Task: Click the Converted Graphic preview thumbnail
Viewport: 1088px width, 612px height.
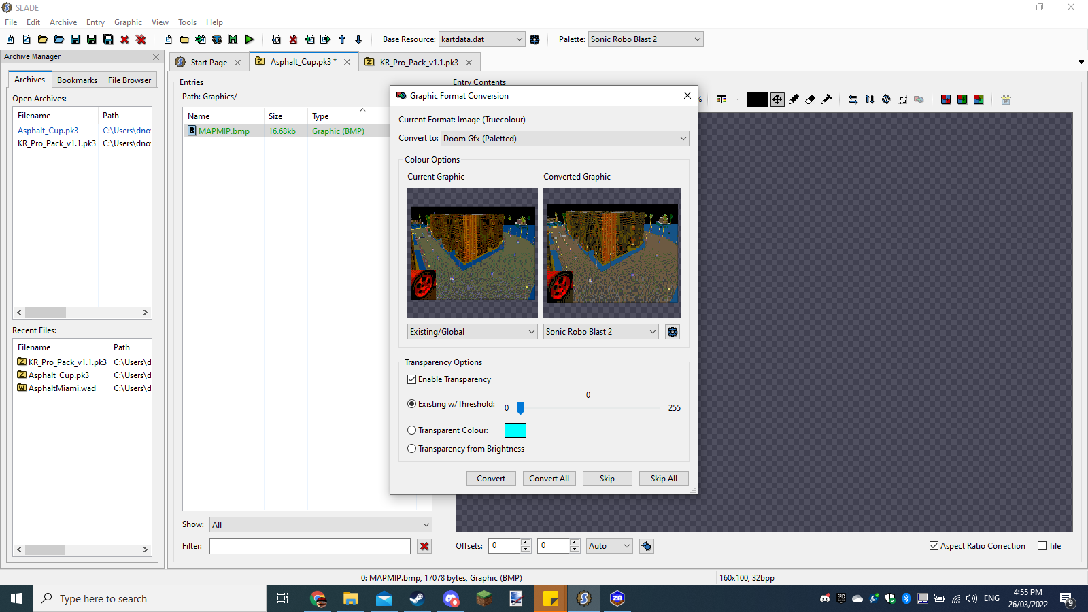Action: click(612, 253)
